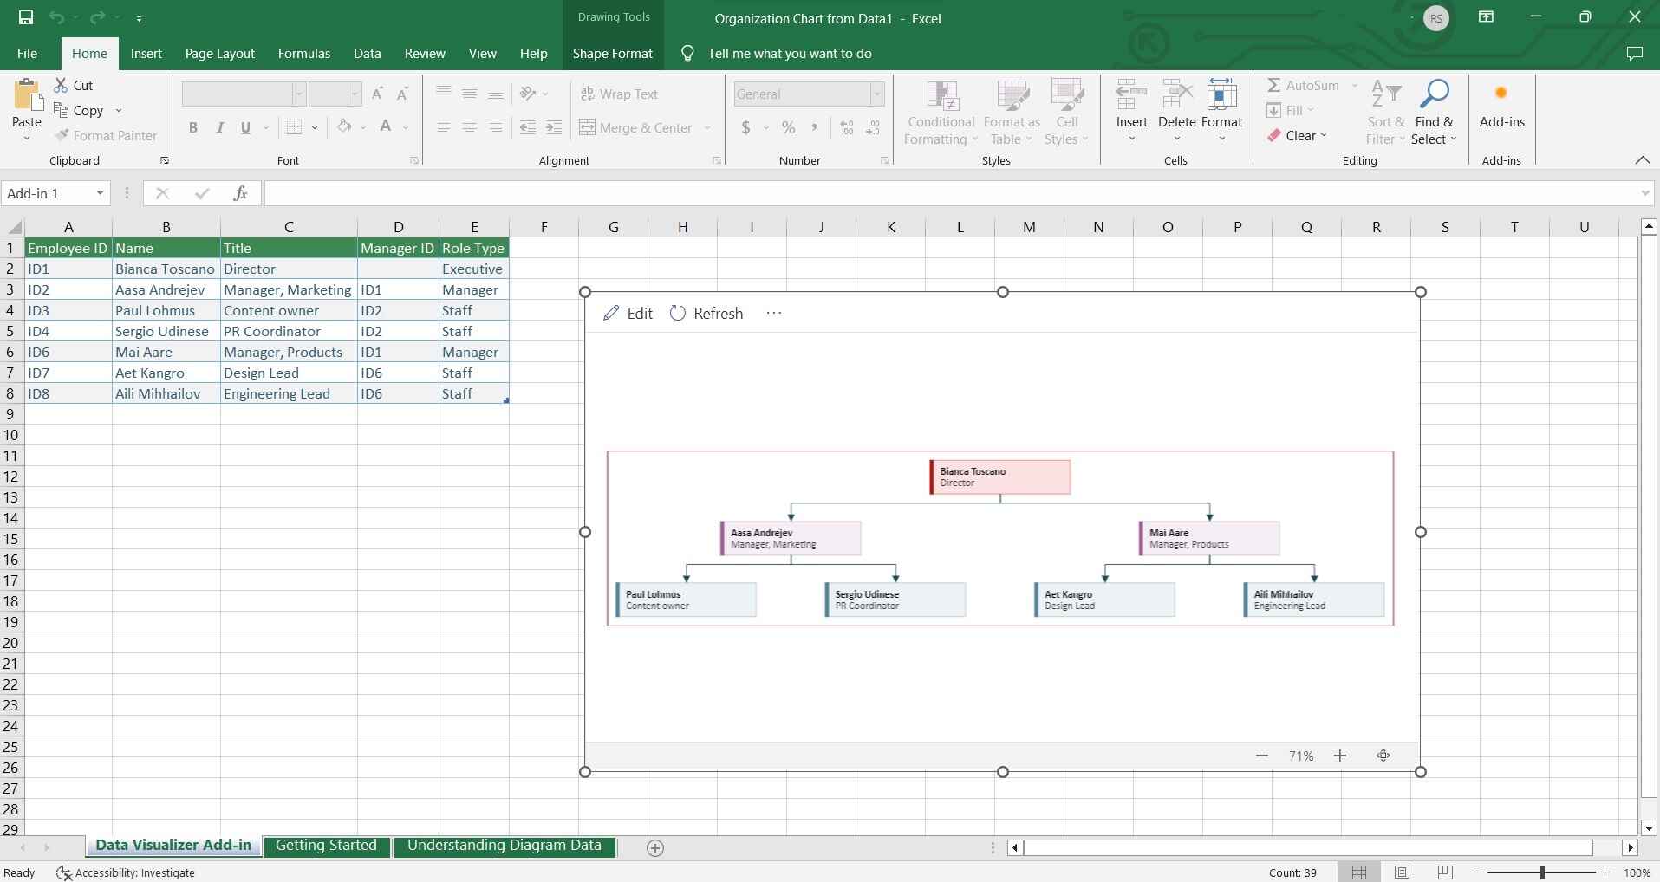Click the Cut scissors icon
Screen dimensions: 1660x882
pos(61,85)
